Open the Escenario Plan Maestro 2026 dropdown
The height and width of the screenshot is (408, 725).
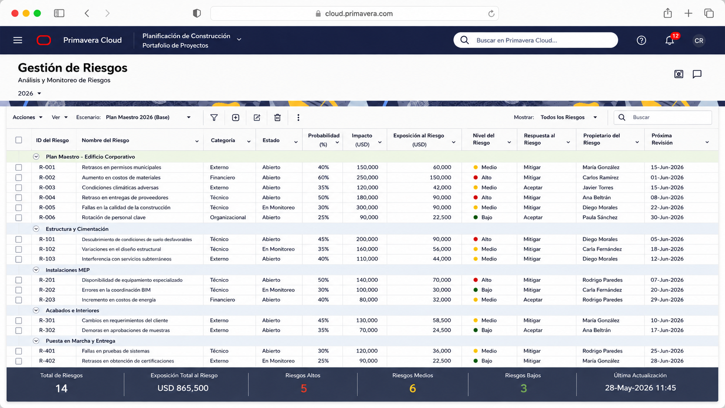[x=148, y=118]
